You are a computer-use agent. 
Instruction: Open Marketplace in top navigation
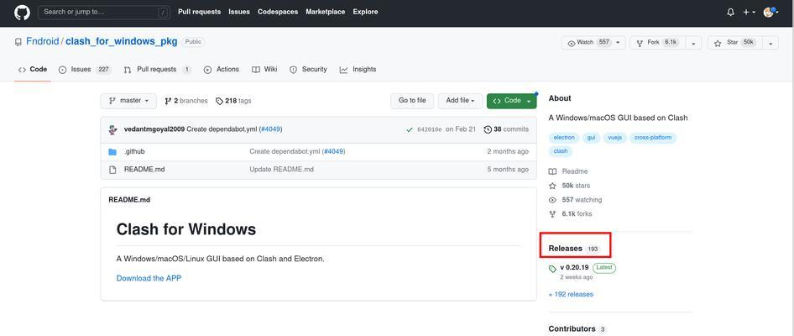[x=325, y=12]
